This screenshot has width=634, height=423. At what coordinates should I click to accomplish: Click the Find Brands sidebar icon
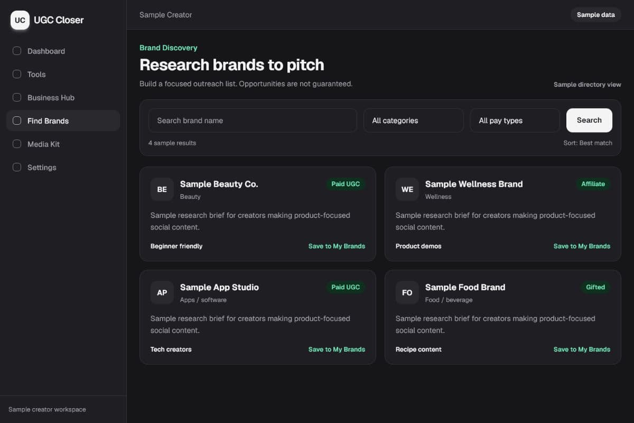(x=17, y=121)
